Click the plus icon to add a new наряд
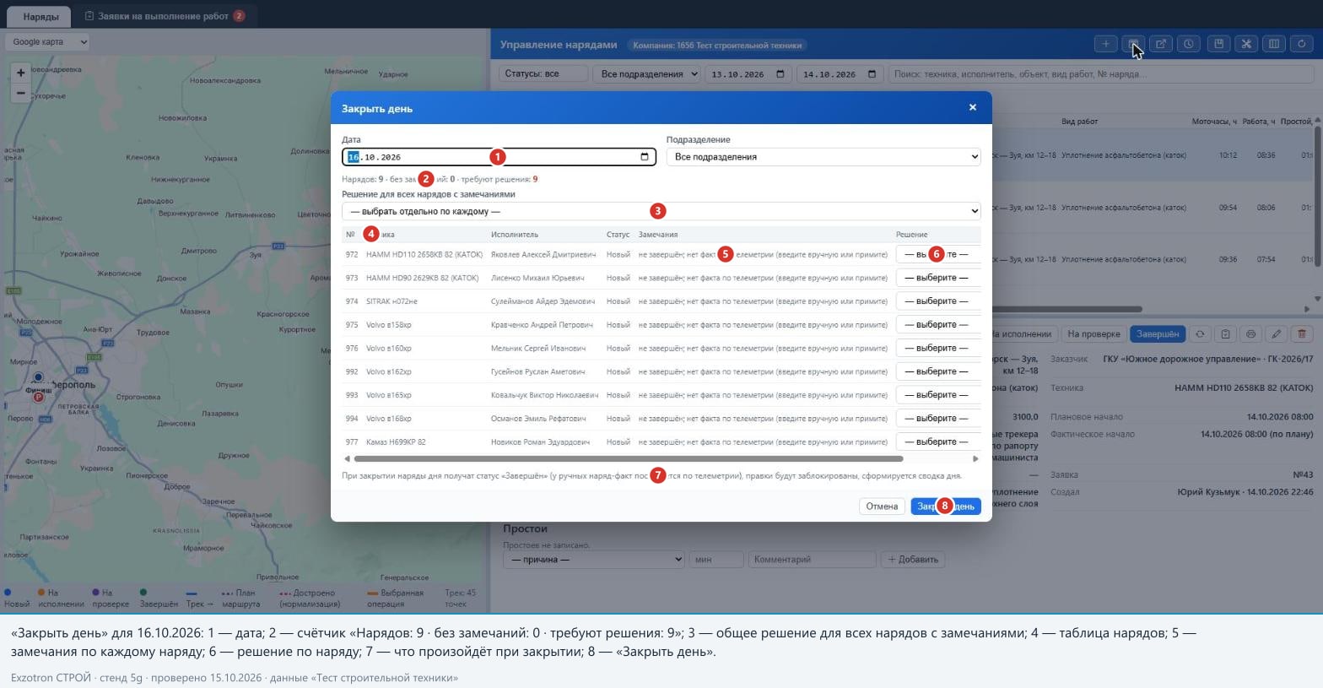Viewport: 1323px width, 688px height. (1105, 44)
